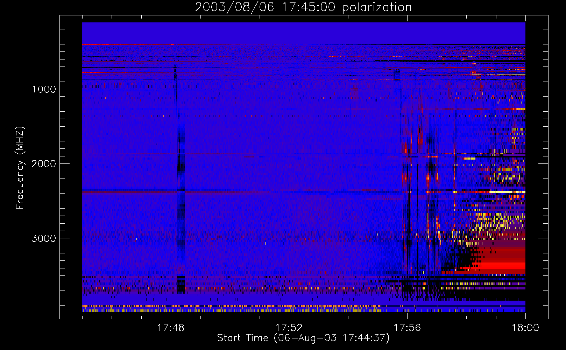Click the "Start Time (06-Aug-03 17:44:37)" label
Screen dimensions: 566x350
click(x=303, y=338)
